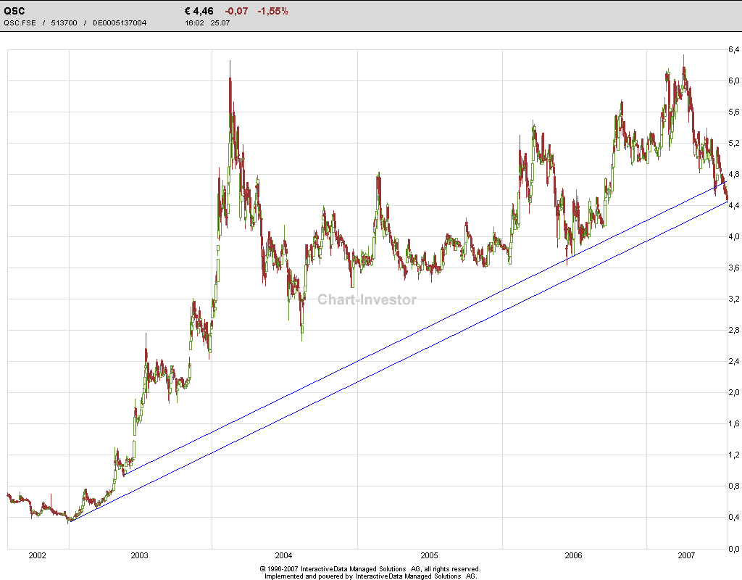Click the -0,07 absolute change value
This screenshot has width=742, height=580.
pyautogui.click(x=236, y=10)
